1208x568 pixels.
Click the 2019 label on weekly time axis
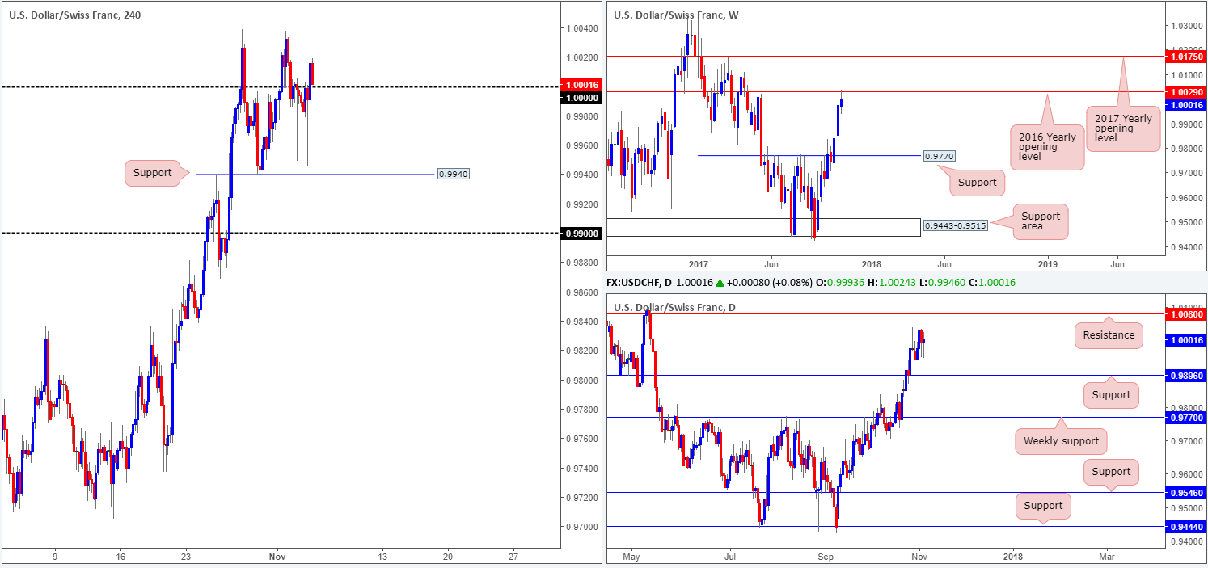coord(1047,263)
